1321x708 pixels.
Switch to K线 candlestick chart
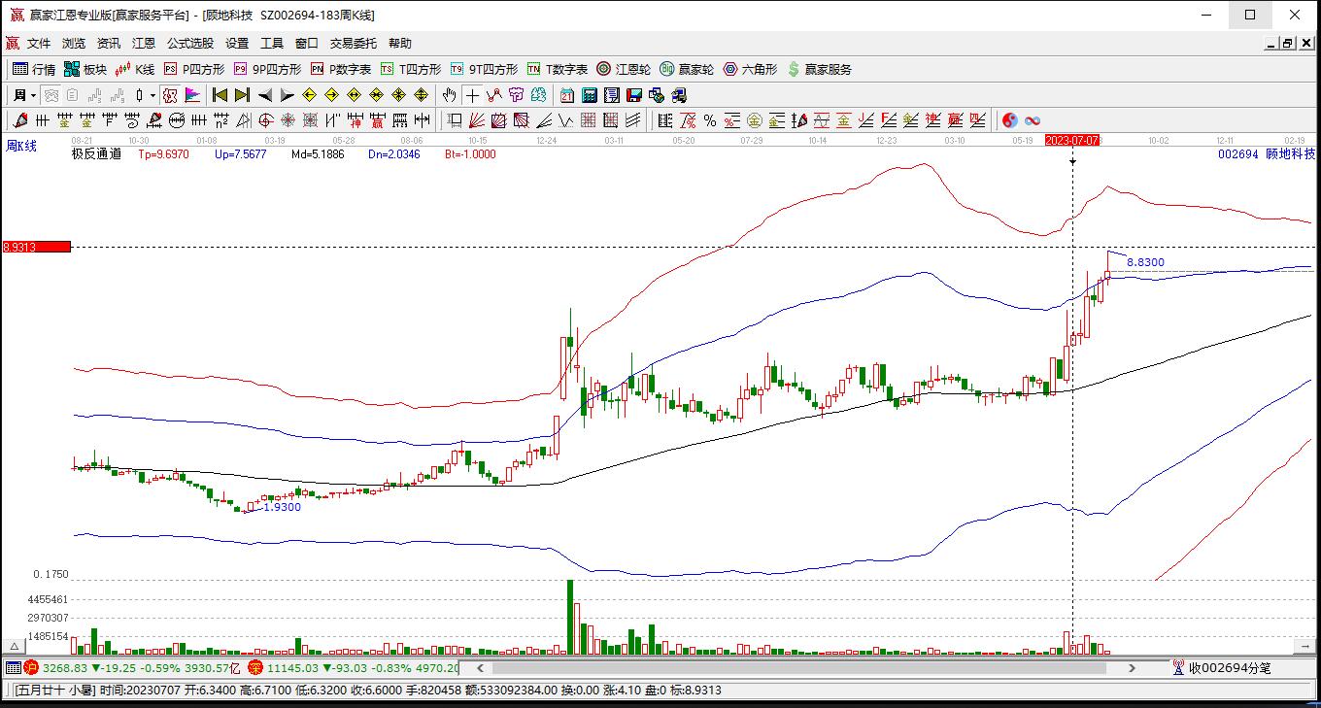(x=135, y=69)
